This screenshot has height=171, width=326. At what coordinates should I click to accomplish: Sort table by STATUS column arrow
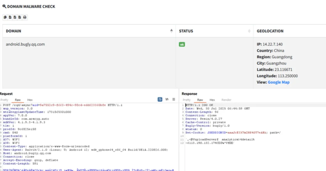(x=249, y=31)
